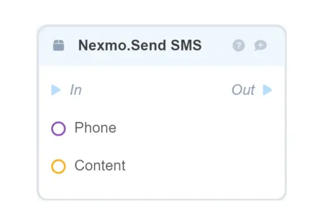The image size is (330, 208).
Task: Click the Content parameter label
Action: 100,166
